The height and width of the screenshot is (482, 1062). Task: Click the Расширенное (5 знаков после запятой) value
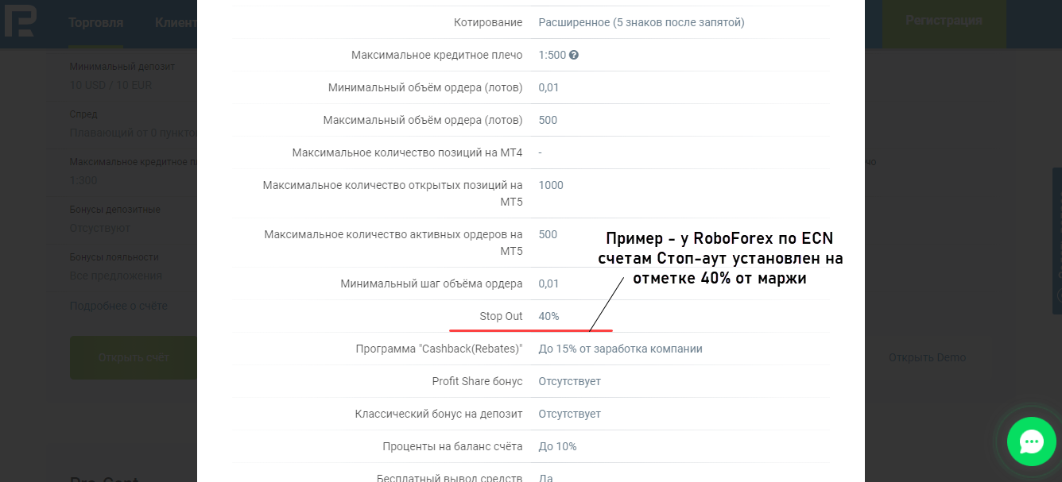641,22
